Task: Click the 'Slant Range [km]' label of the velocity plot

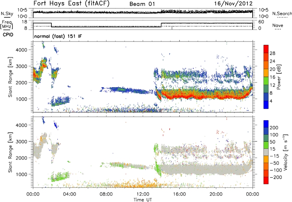Action: 10,152
